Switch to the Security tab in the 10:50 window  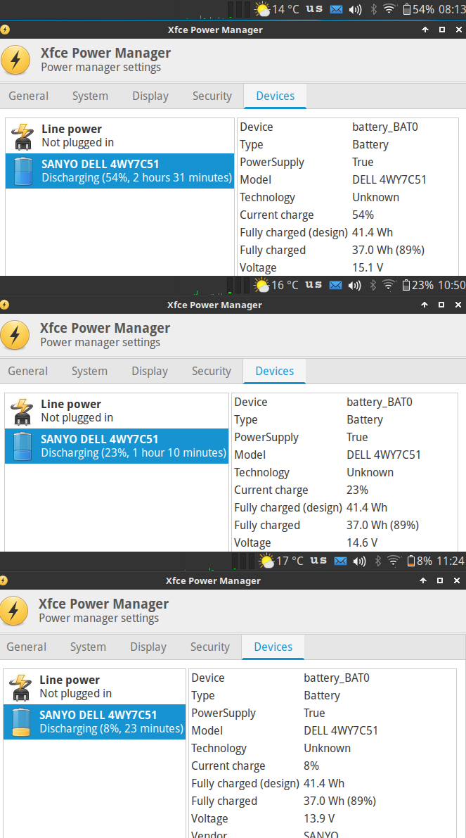click(x=211, y=372)
